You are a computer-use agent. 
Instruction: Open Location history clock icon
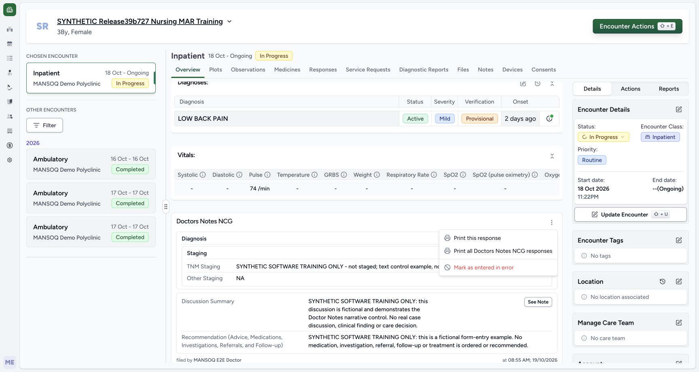tap(663, 282)
